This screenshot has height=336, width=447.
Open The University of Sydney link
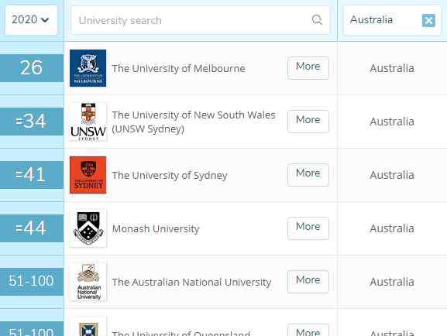pos(170,175)
